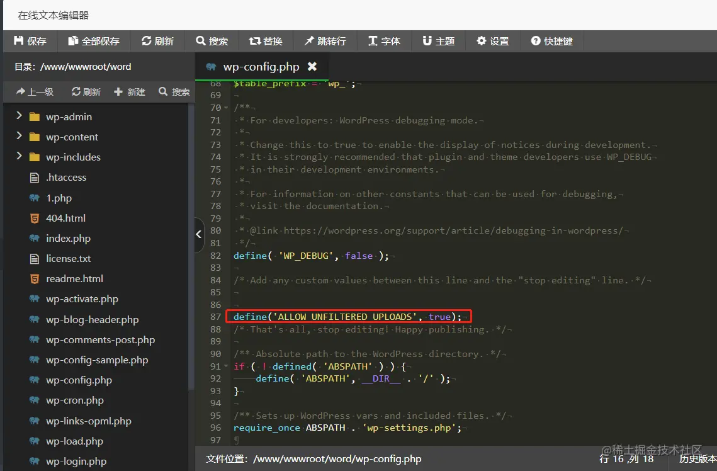Click the readme.html HTML5 icon
This screenshot has height=471, width=717.
[x=34, y=278]
